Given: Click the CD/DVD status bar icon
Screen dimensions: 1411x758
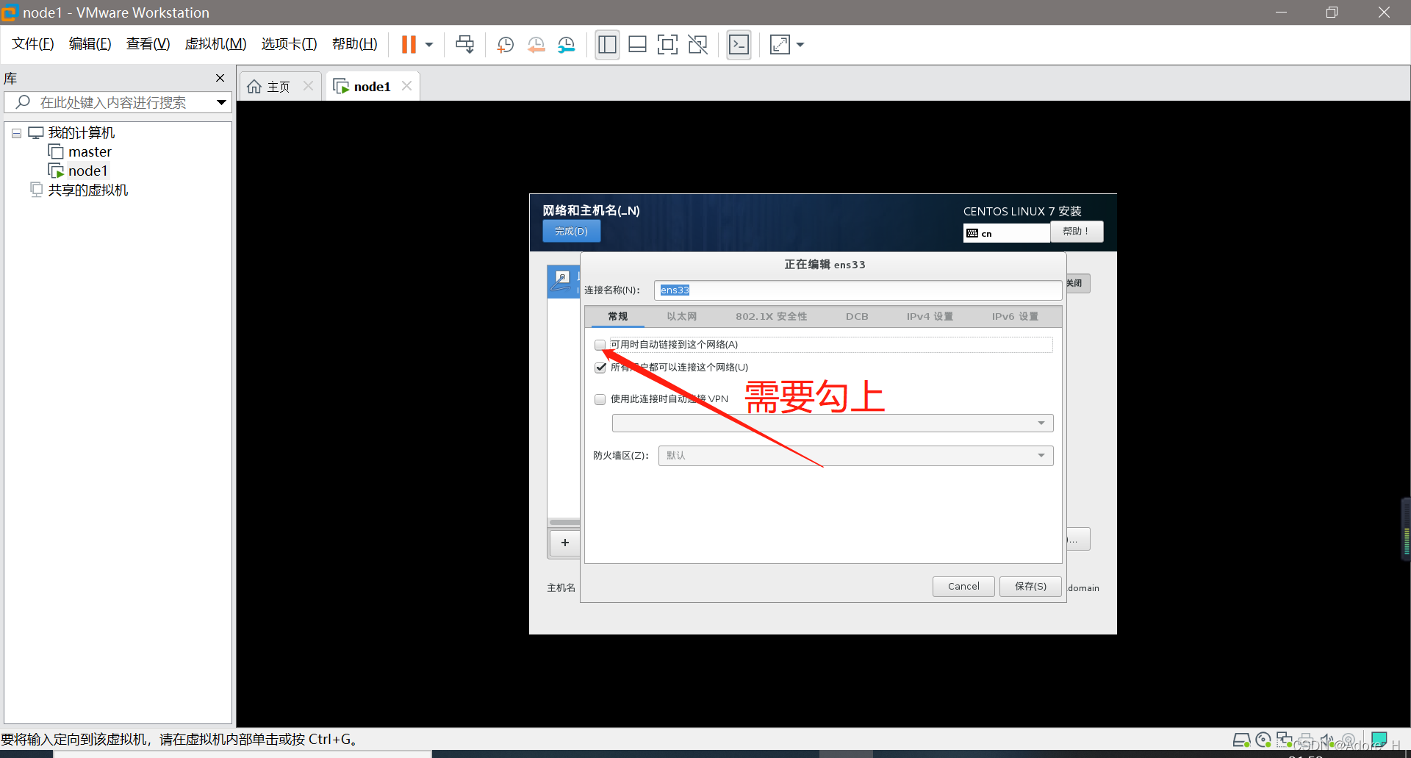Looking at the screenshot, I should (x=1263, y=740).
